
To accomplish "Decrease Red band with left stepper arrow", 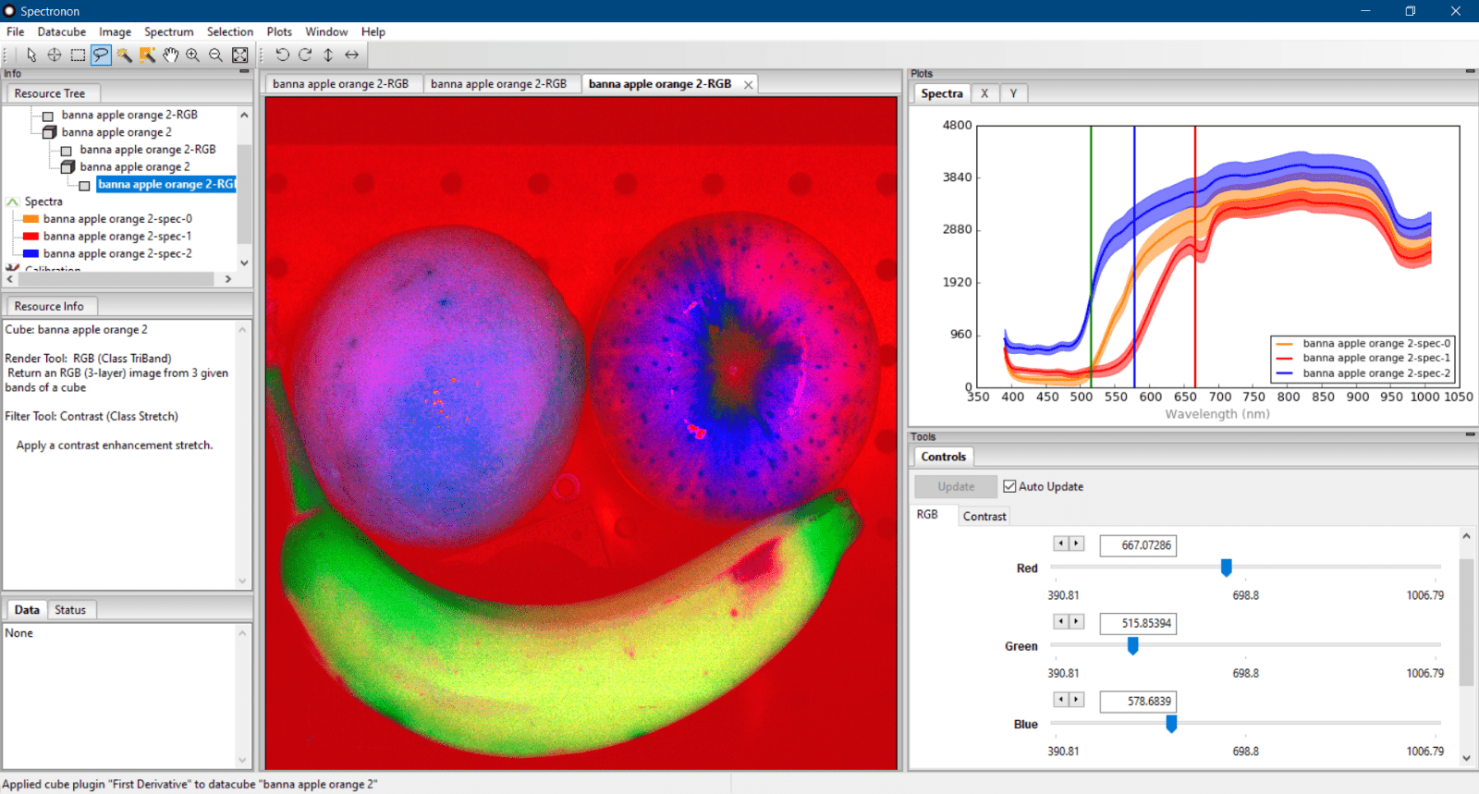I will pyautogui.click(x=1060, y=544).
